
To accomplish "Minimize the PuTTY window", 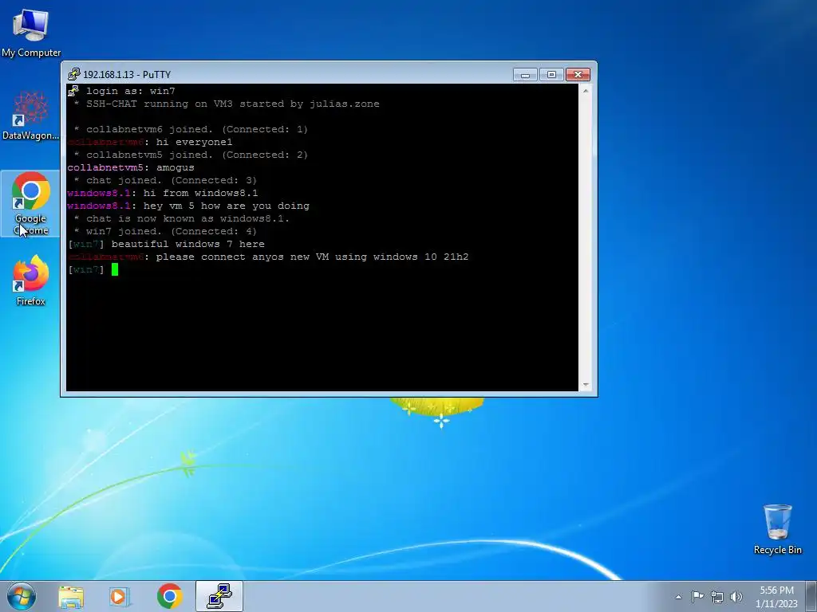I will click(x=525, y=75).
